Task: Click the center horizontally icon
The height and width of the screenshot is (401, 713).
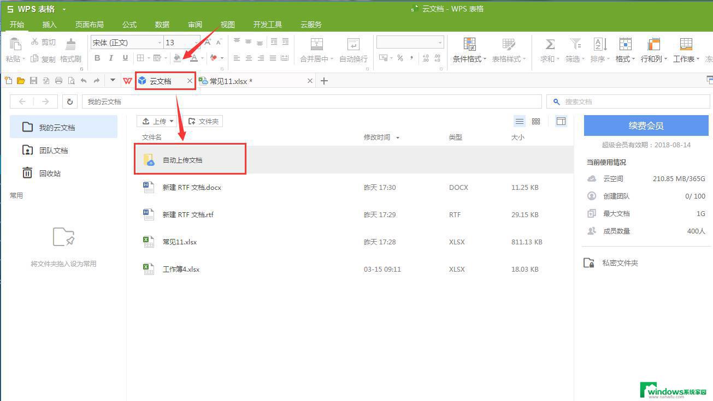Action: [249, 58]
